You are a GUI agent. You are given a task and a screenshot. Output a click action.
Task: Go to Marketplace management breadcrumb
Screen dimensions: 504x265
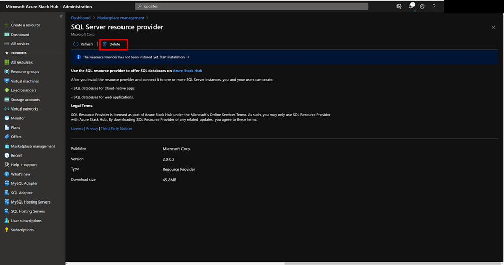pos(120,18)
